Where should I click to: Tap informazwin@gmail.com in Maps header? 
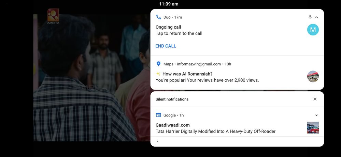[199, 64]
